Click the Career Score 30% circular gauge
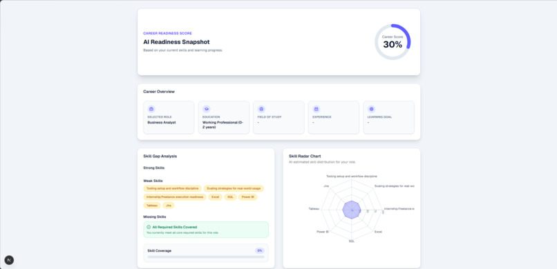 393,42
